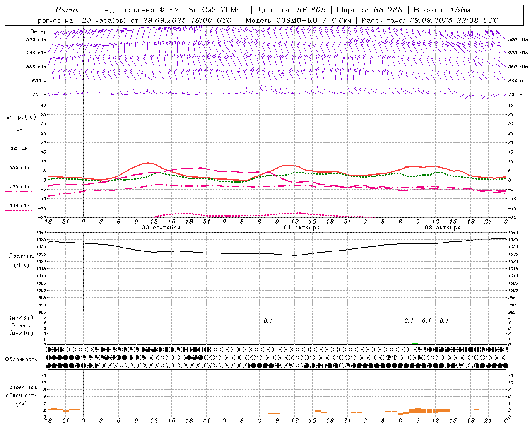Select the 700 гПа temperature legend entry
The image size is (530, 424).
(x=19, y=187)
